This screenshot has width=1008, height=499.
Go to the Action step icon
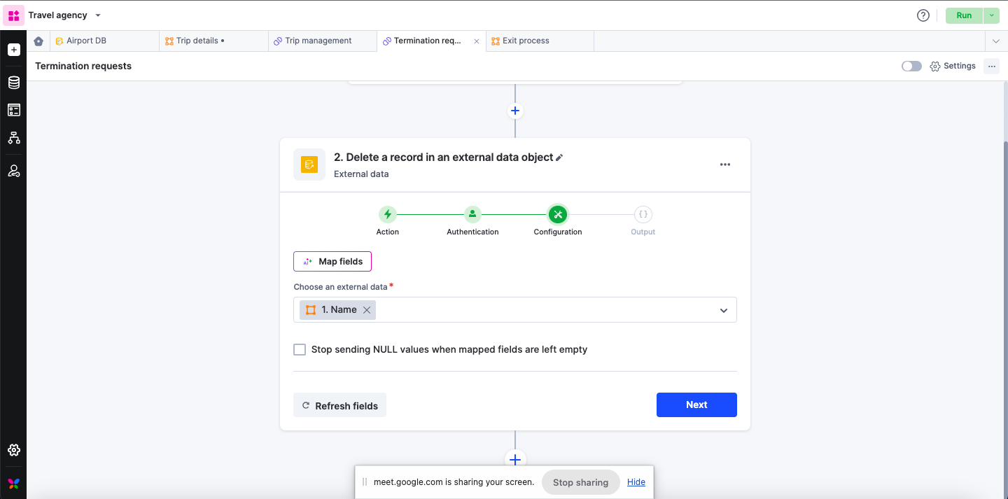point(387,214)
